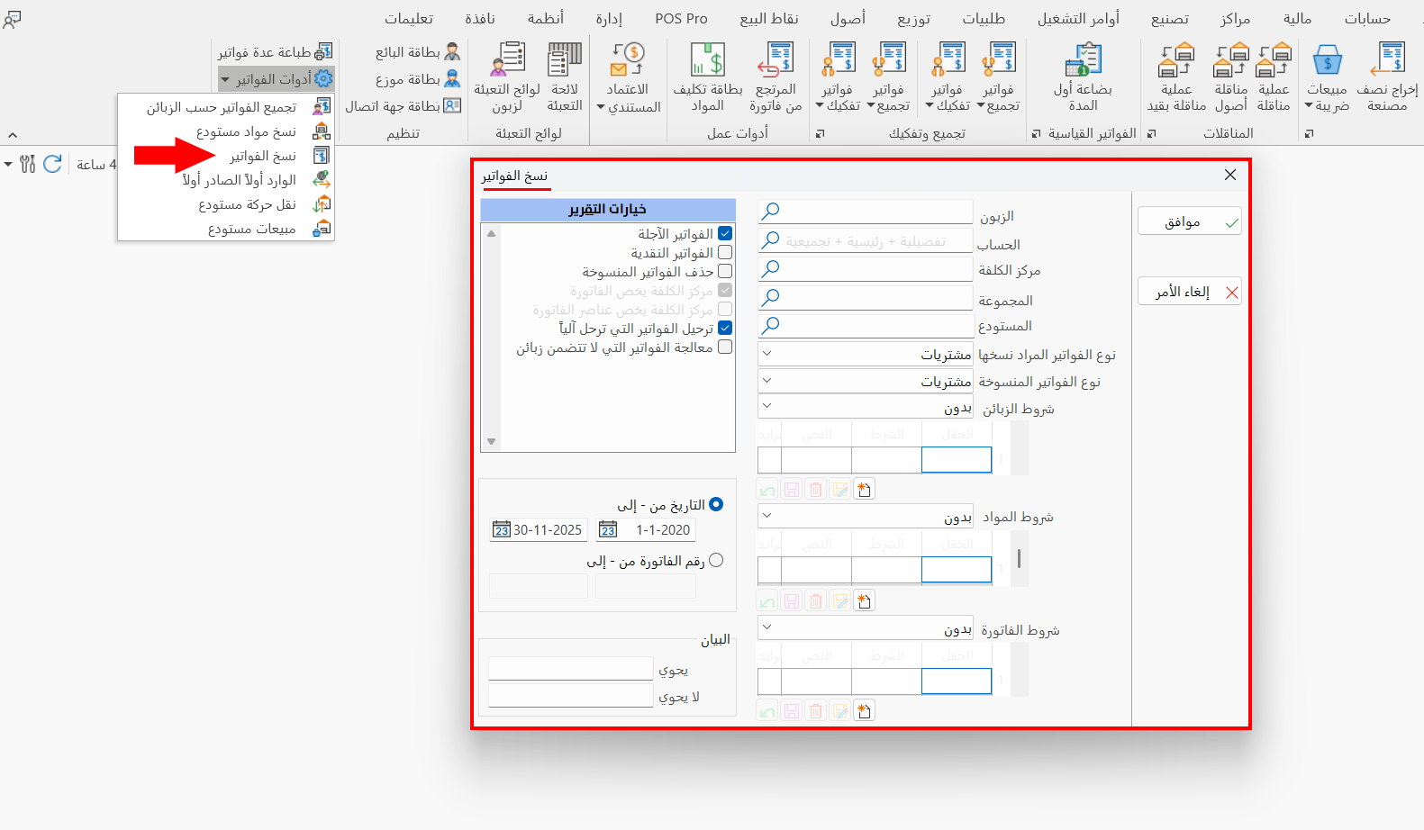Open شروط الزبائن dropdown

click(x=865, y=407)
